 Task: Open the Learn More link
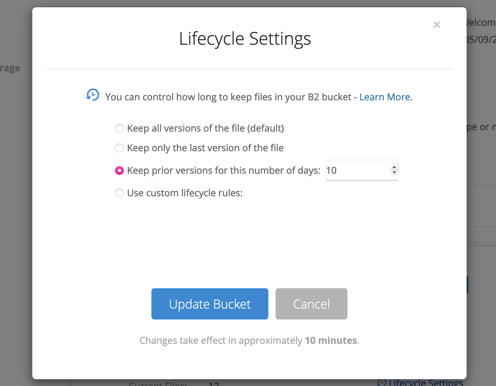(385, 97)
